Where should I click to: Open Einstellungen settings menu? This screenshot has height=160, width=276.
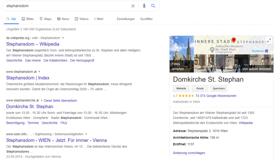[x=126, y=19]
